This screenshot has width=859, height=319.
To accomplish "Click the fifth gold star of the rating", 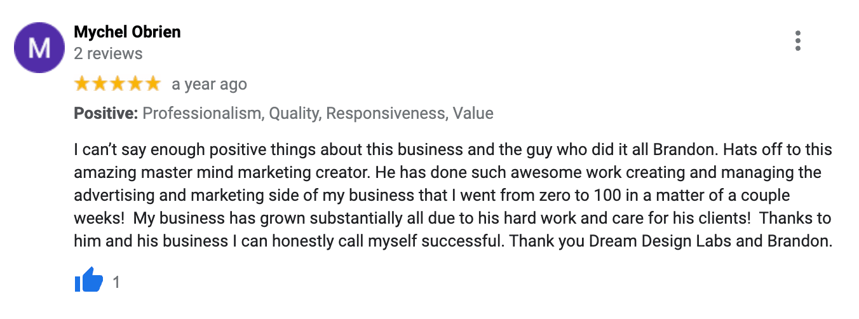I will [x=153, y=83].
